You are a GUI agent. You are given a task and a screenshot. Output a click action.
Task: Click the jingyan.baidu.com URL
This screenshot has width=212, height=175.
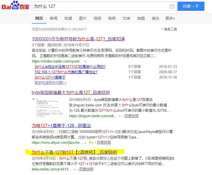click(x=93, y=116)
